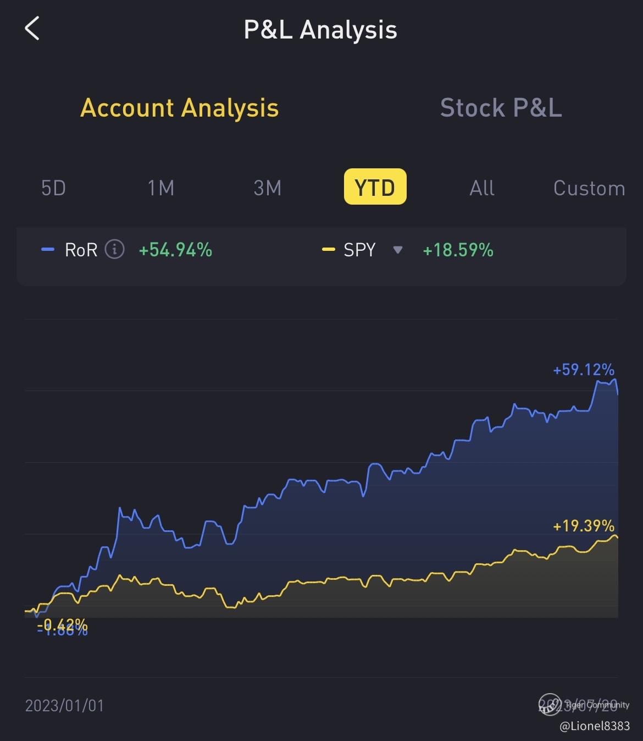Click the +18.59% SPY return value
Image resolution: width=643 pixels, height=741 pixels.
458,250
